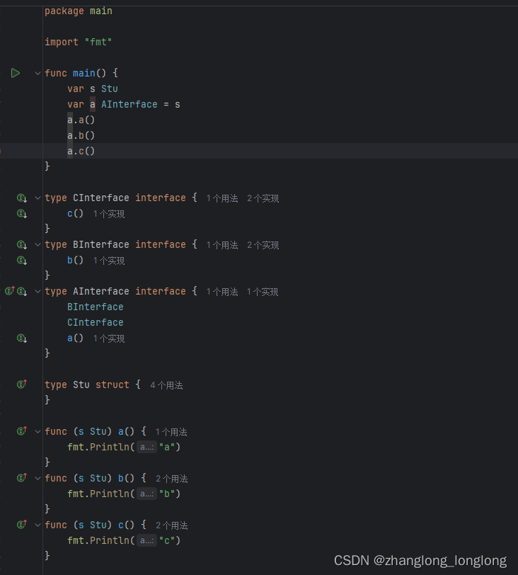Image resolution: width=518 pixels, height=575 pixels.
Task: Click gutter implemented icon beside type BInterface
Action: [x=22, y=244]
